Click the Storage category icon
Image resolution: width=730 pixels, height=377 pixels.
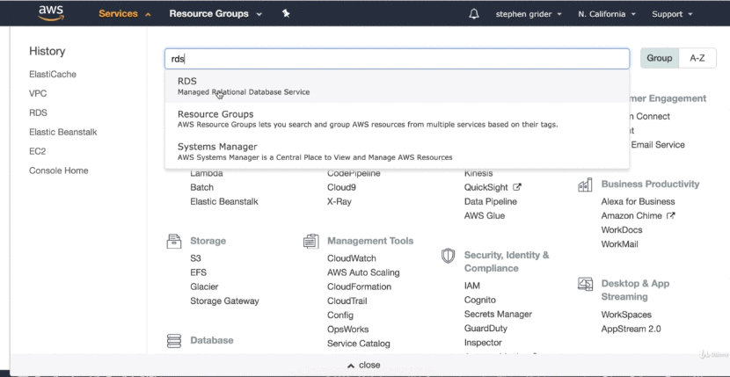tap(174, 241)
